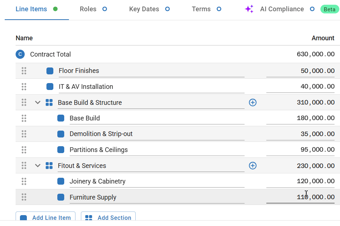340x226 pixels.
Task: Click the AI Compliance sparkle icon
Action: [x=249, y=9]
